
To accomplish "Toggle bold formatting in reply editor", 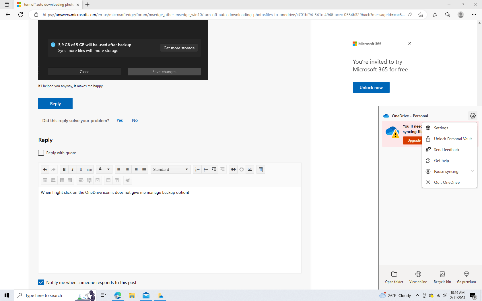I will [64, 169].
